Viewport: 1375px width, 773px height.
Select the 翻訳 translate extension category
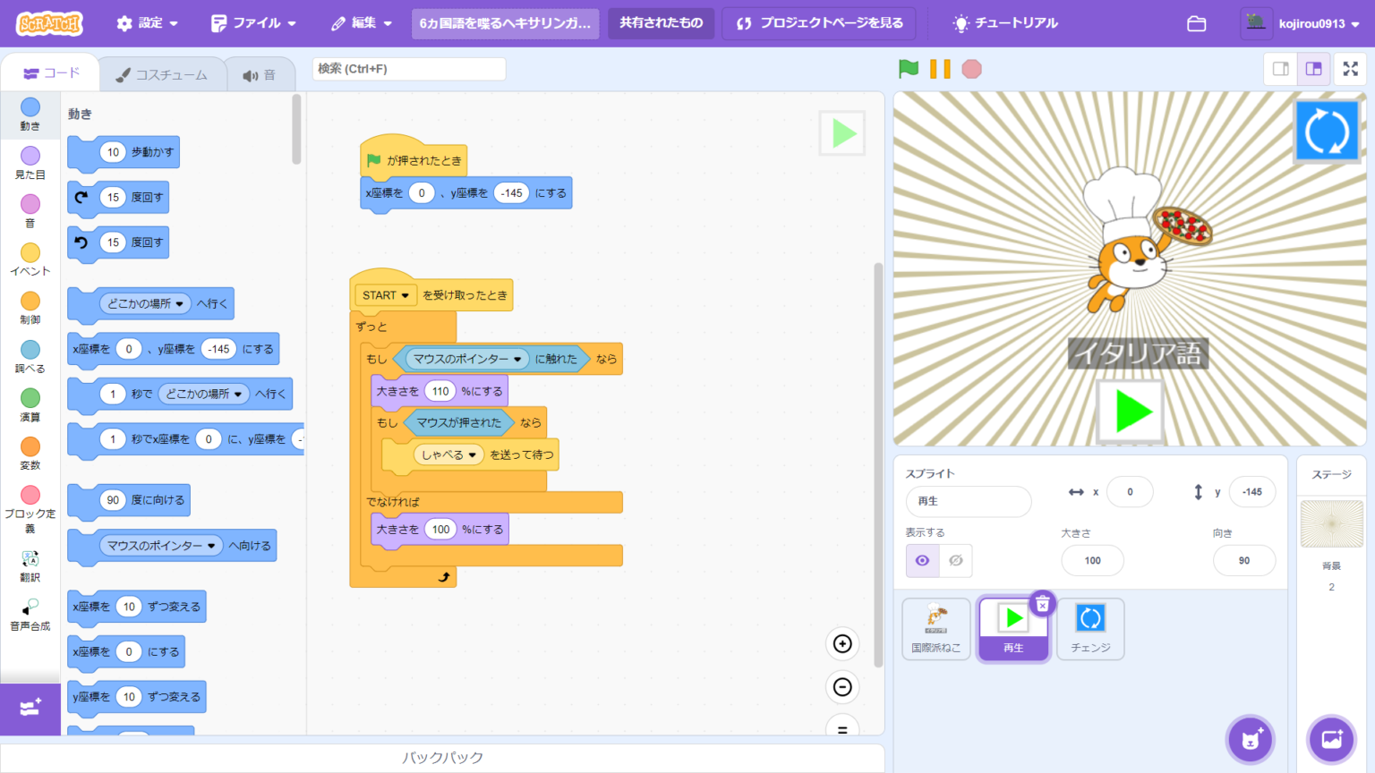coord(30,565)
